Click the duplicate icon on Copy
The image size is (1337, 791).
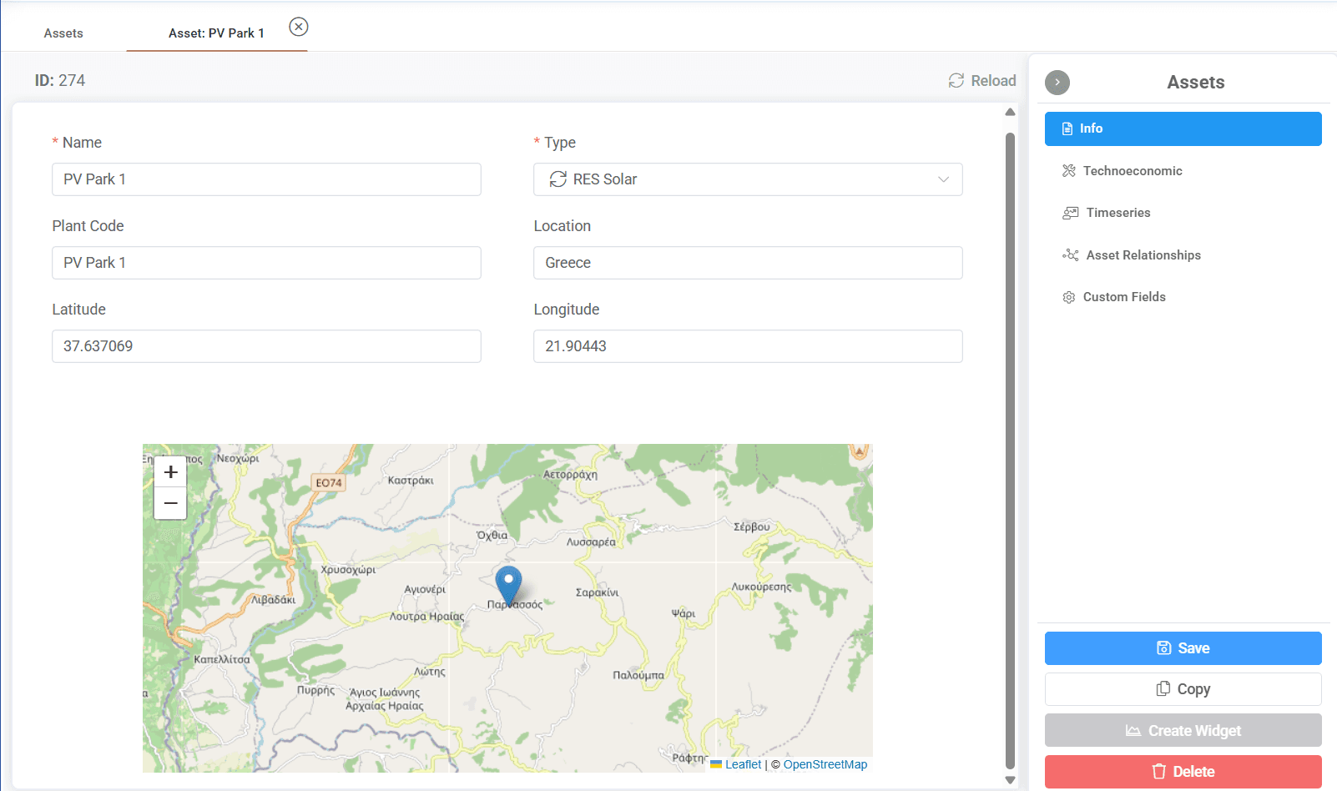pyautogui.click(x=1163, y=688)
